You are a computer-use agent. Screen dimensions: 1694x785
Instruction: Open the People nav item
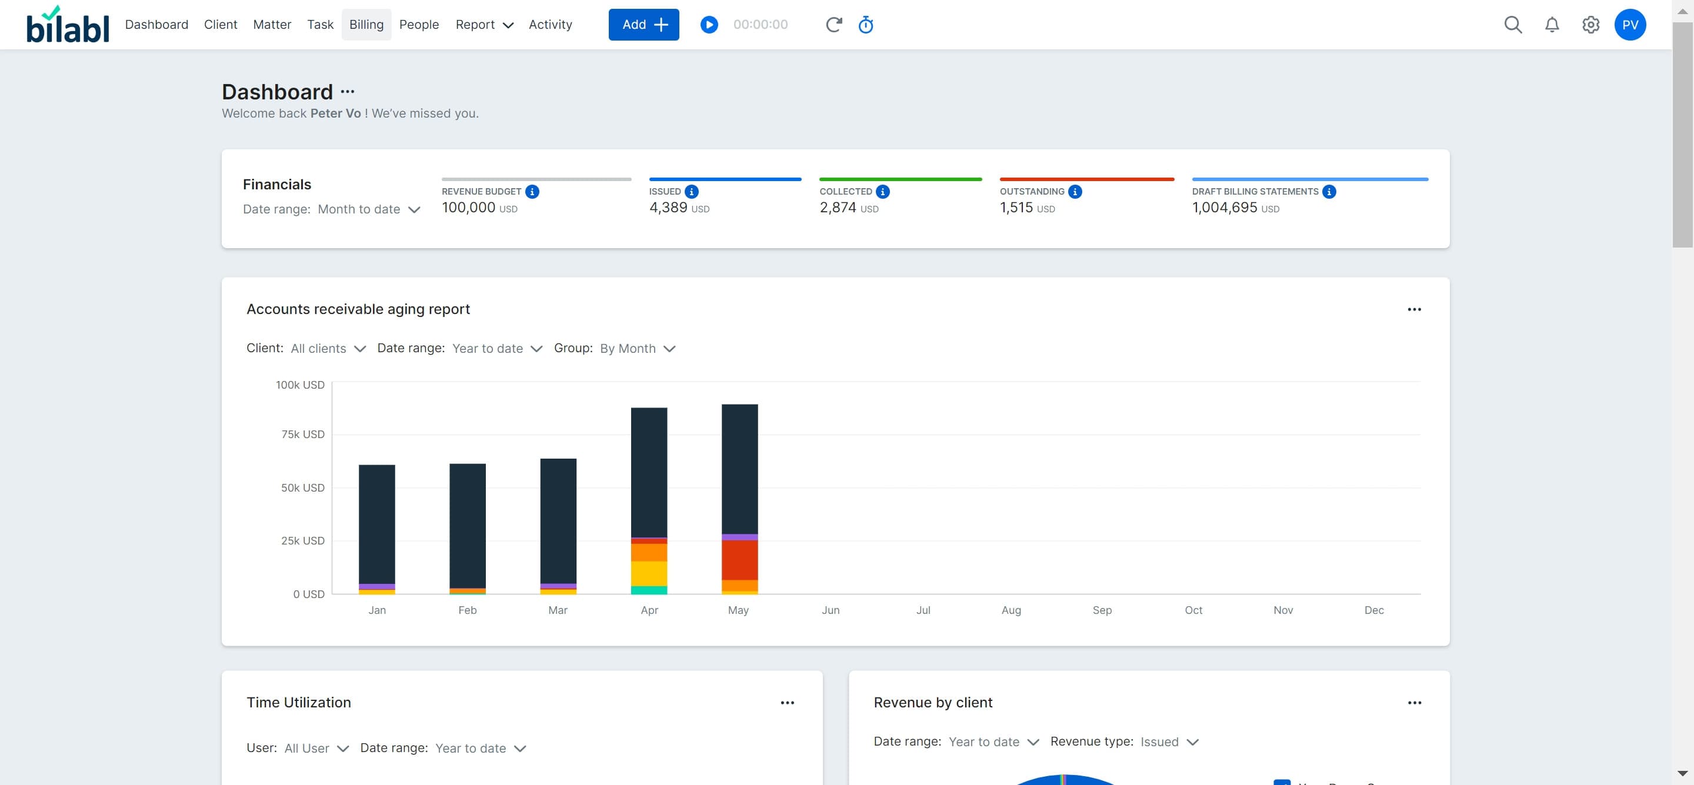(419, 24)
